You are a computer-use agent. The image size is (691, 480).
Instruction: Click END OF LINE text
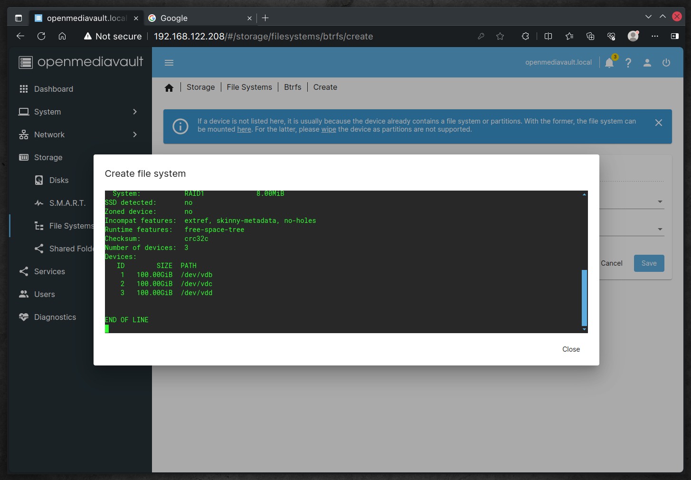[127, 320]
